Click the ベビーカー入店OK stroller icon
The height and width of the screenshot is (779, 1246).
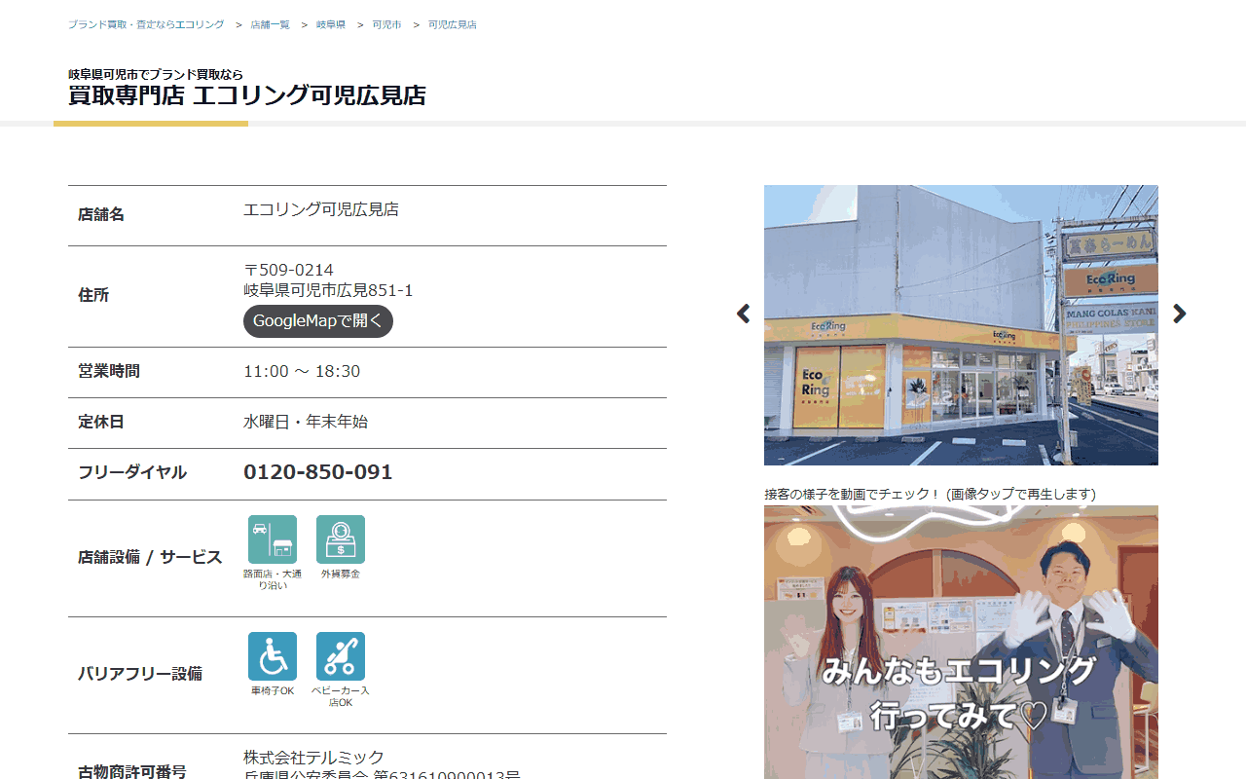341,656
